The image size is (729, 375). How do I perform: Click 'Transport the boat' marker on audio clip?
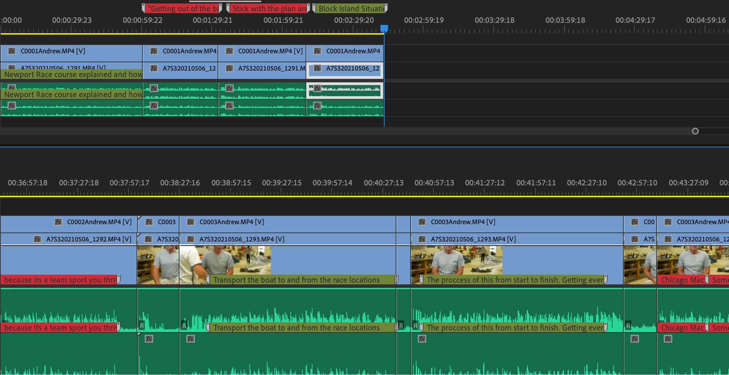[302, 327]
